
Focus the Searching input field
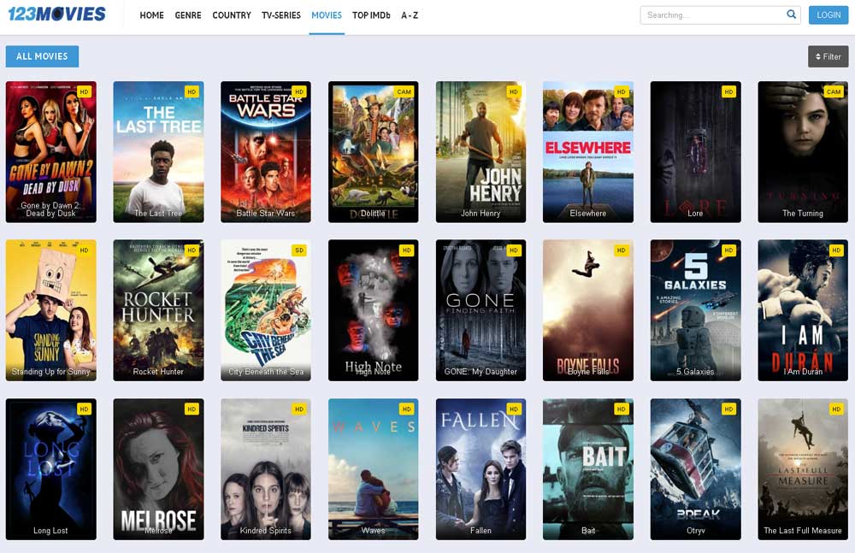tap(720, 15)
